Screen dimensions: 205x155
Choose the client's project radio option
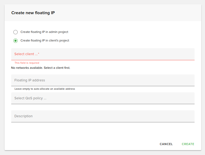tap(16, 41)
